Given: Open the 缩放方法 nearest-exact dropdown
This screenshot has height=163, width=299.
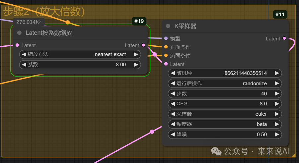Looking at the screenshot, I should pyautogui.click(x=80, y=54).
